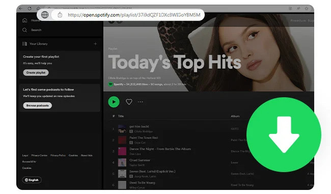Click the Spotify logo beside playlist owner
Screen dimensions: 331x194
click(111, 84)
